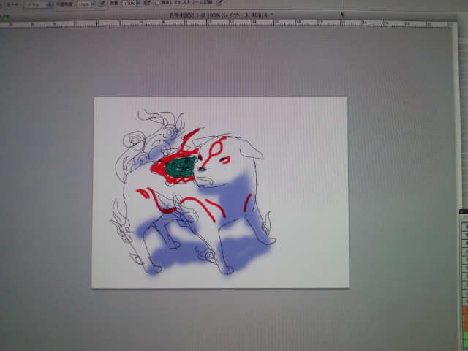Click the drawing canvas thumbnail of the wolf

point(220,192)
